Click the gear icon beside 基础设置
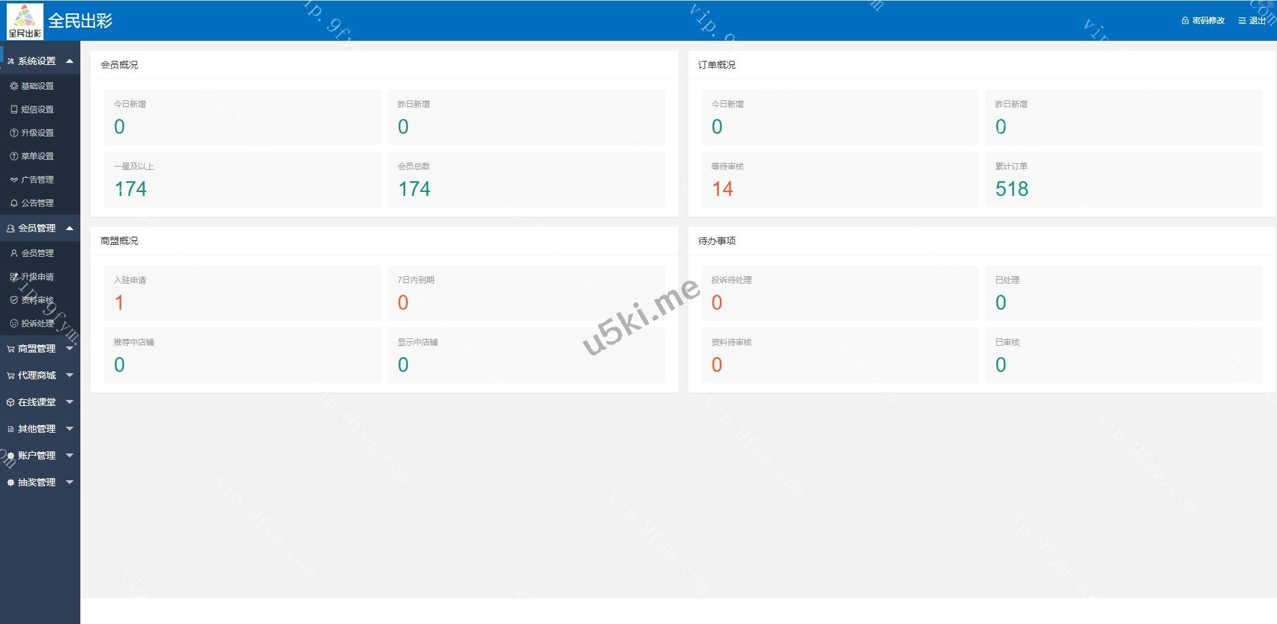The height and width of the screenshot is (624, 1277). (14, 86)
